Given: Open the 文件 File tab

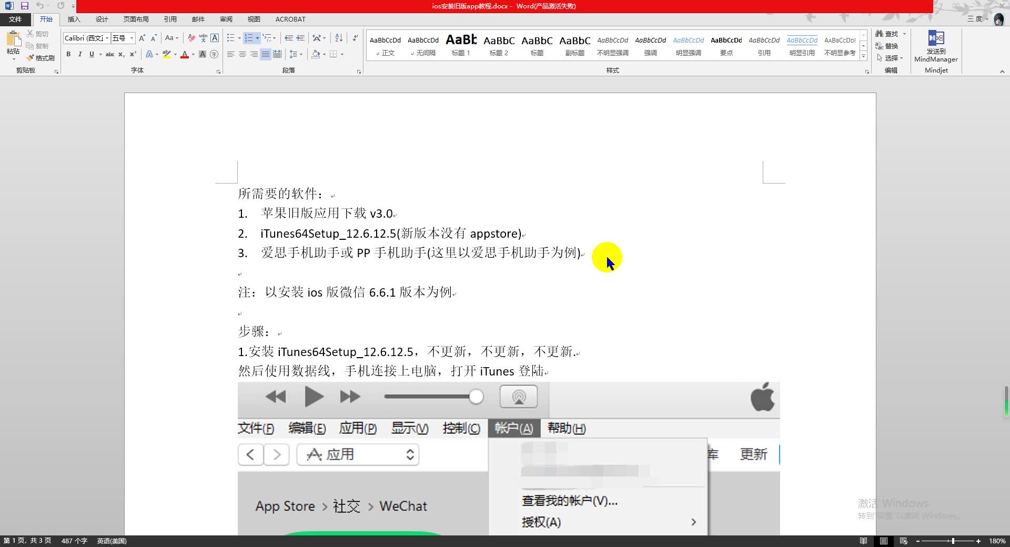Looking at the screenshot, I should (x=15, y=19).
